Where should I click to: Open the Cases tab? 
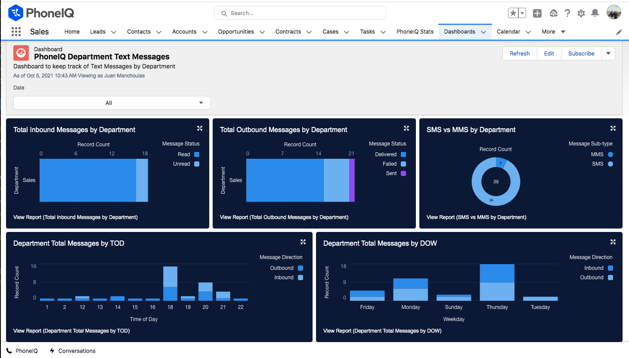330,32
